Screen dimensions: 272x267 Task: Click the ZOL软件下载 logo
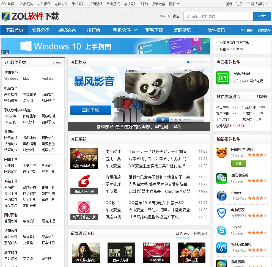(30, 16)
